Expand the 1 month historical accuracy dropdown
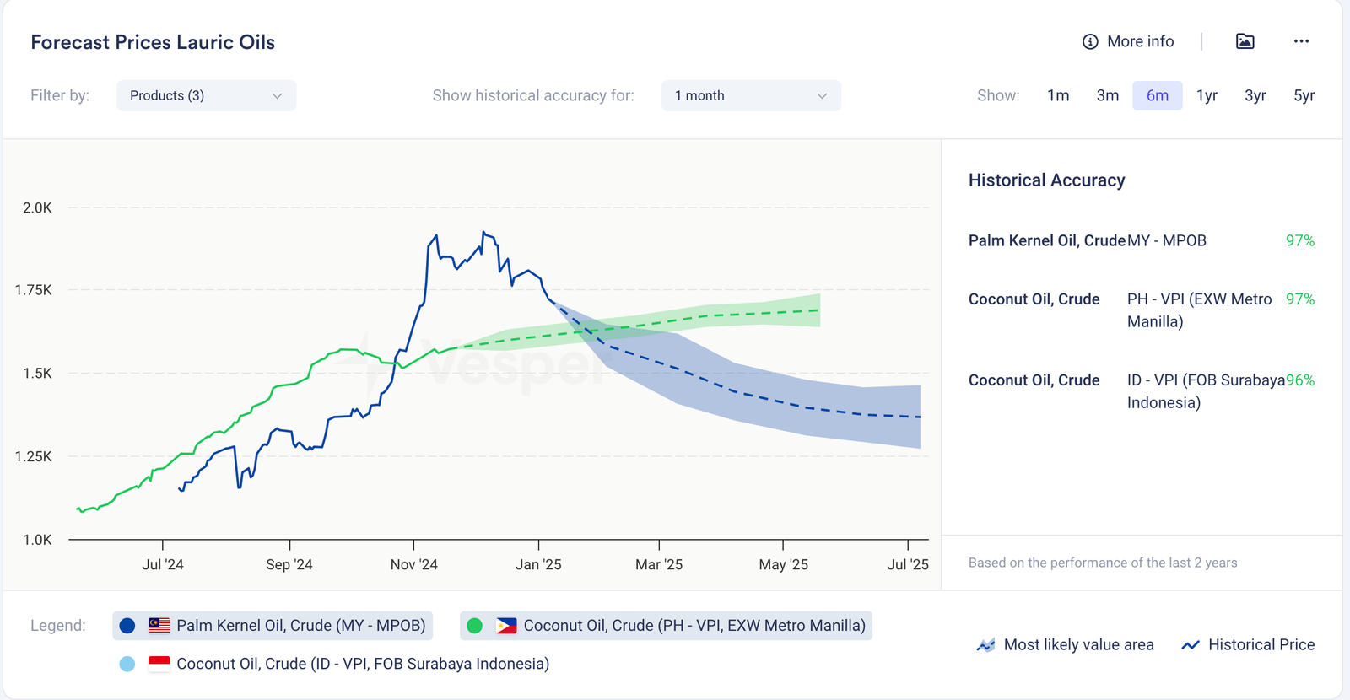 pyautogui.click(x=750, y=96)
